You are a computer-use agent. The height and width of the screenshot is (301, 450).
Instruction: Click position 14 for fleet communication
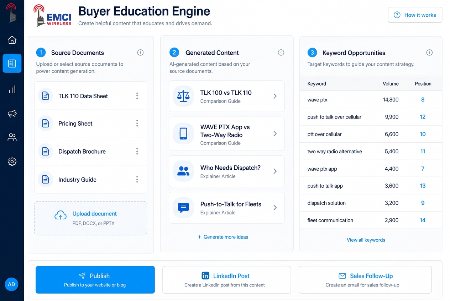[x=423, y=220]
